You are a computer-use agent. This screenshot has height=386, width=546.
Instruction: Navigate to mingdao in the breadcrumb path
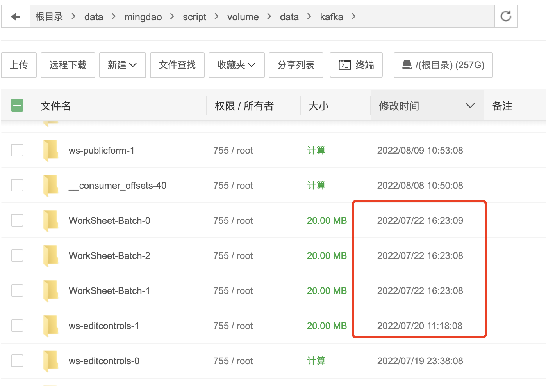point(143,17)
